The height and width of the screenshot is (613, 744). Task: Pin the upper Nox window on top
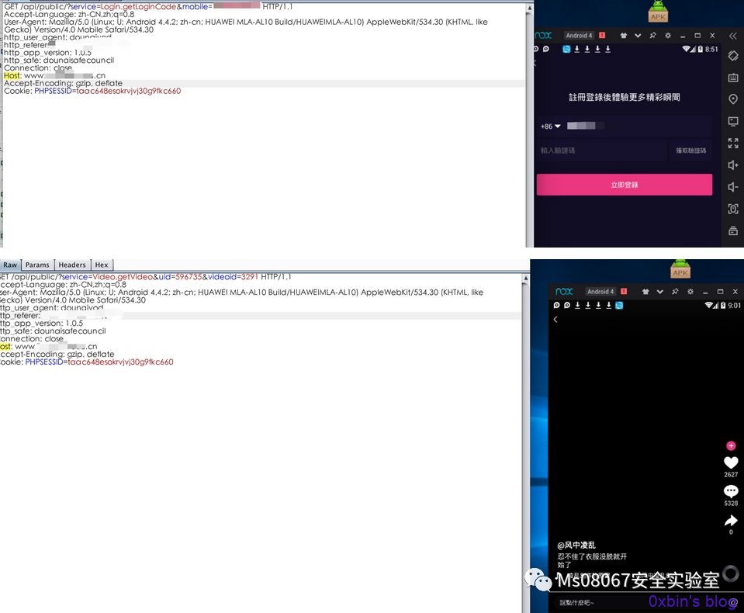click(x=653, y=36)
